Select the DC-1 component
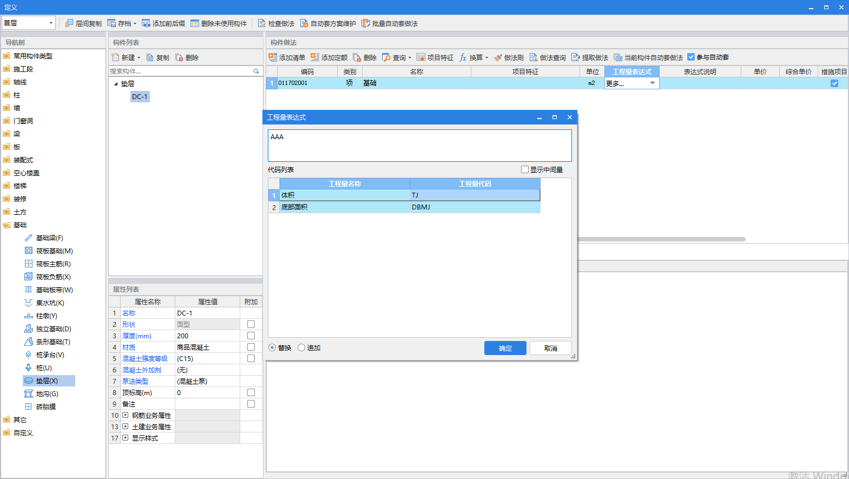This screenshot has height=479, width=849. tap(140, 97)
